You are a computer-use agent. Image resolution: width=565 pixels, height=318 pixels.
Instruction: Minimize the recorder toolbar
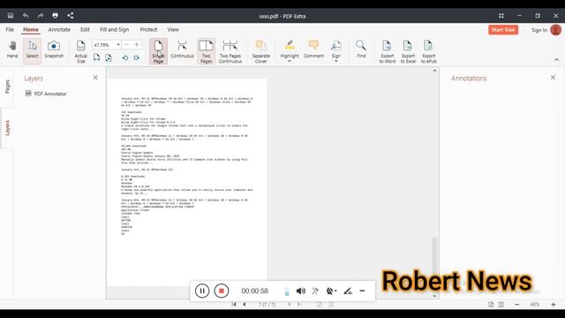(x=363, y=291)
